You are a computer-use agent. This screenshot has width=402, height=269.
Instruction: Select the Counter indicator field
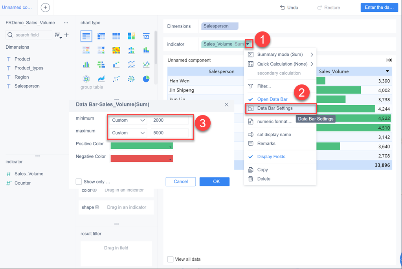coord(22,183)
